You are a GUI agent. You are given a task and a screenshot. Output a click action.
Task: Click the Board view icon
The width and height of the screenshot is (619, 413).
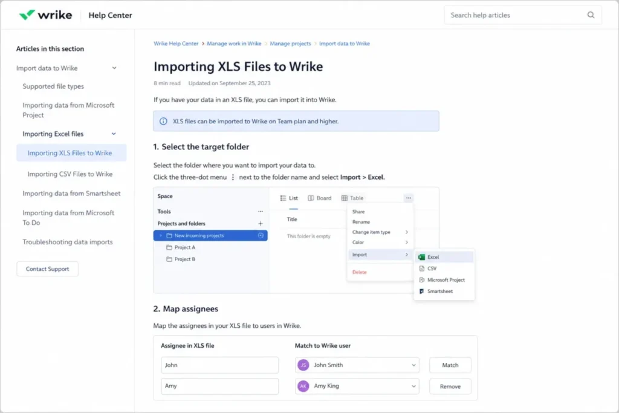(x=311, y=198)
